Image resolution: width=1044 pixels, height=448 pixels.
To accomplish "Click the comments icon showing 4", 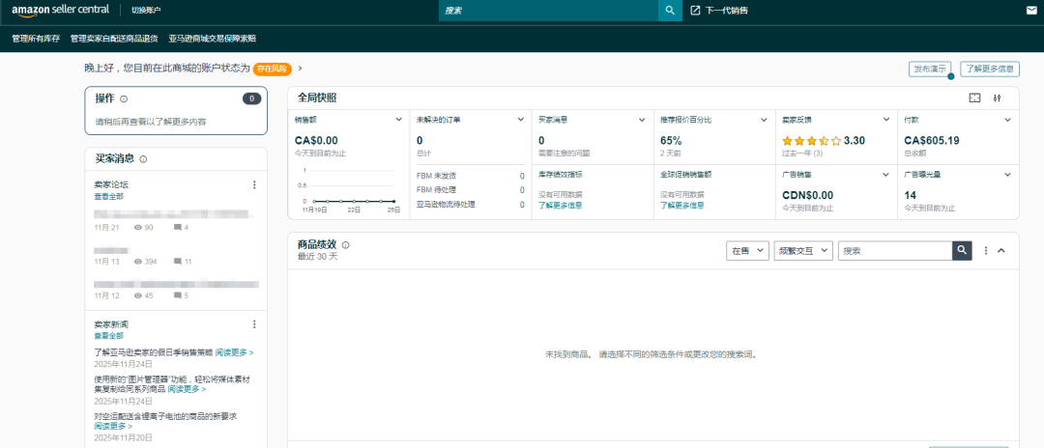I will [x=177, y=227].
